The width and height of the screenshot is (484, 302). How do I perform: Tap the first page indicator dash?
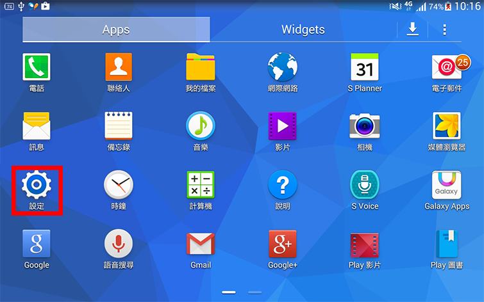point(229,292)
